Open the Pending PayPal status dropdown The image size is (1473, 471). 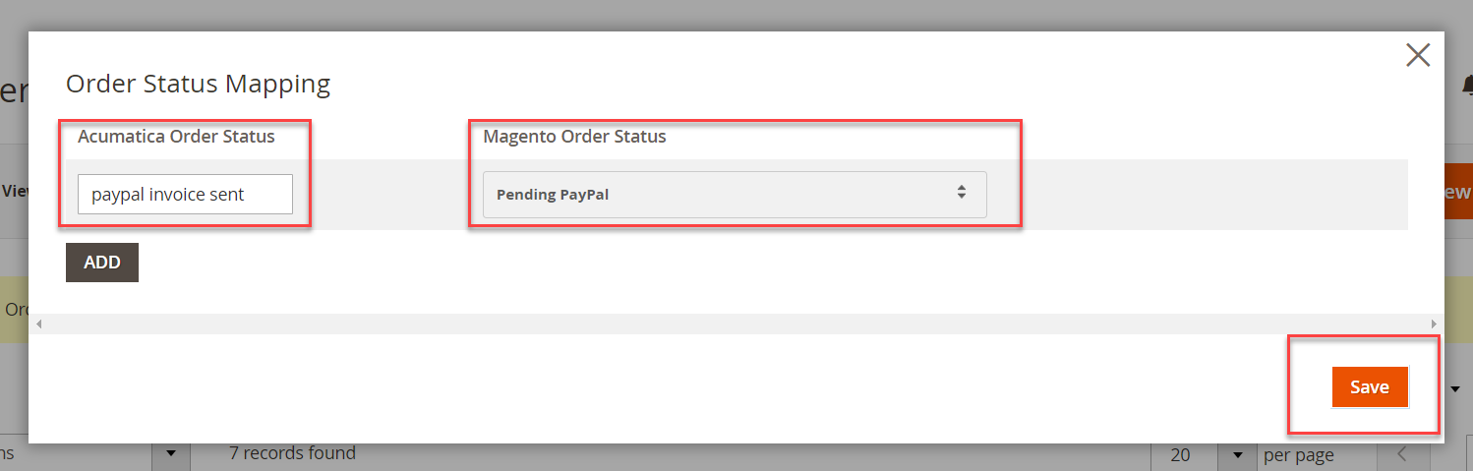pyautogui.click(x=735, y=195)
